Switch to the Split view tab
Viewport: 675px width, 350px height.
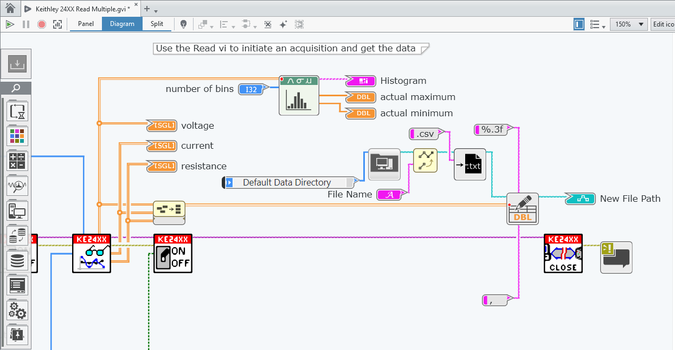(157, 24)
